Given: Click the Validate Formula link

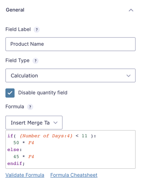Looking at the screenshot, I should point(25,175).
